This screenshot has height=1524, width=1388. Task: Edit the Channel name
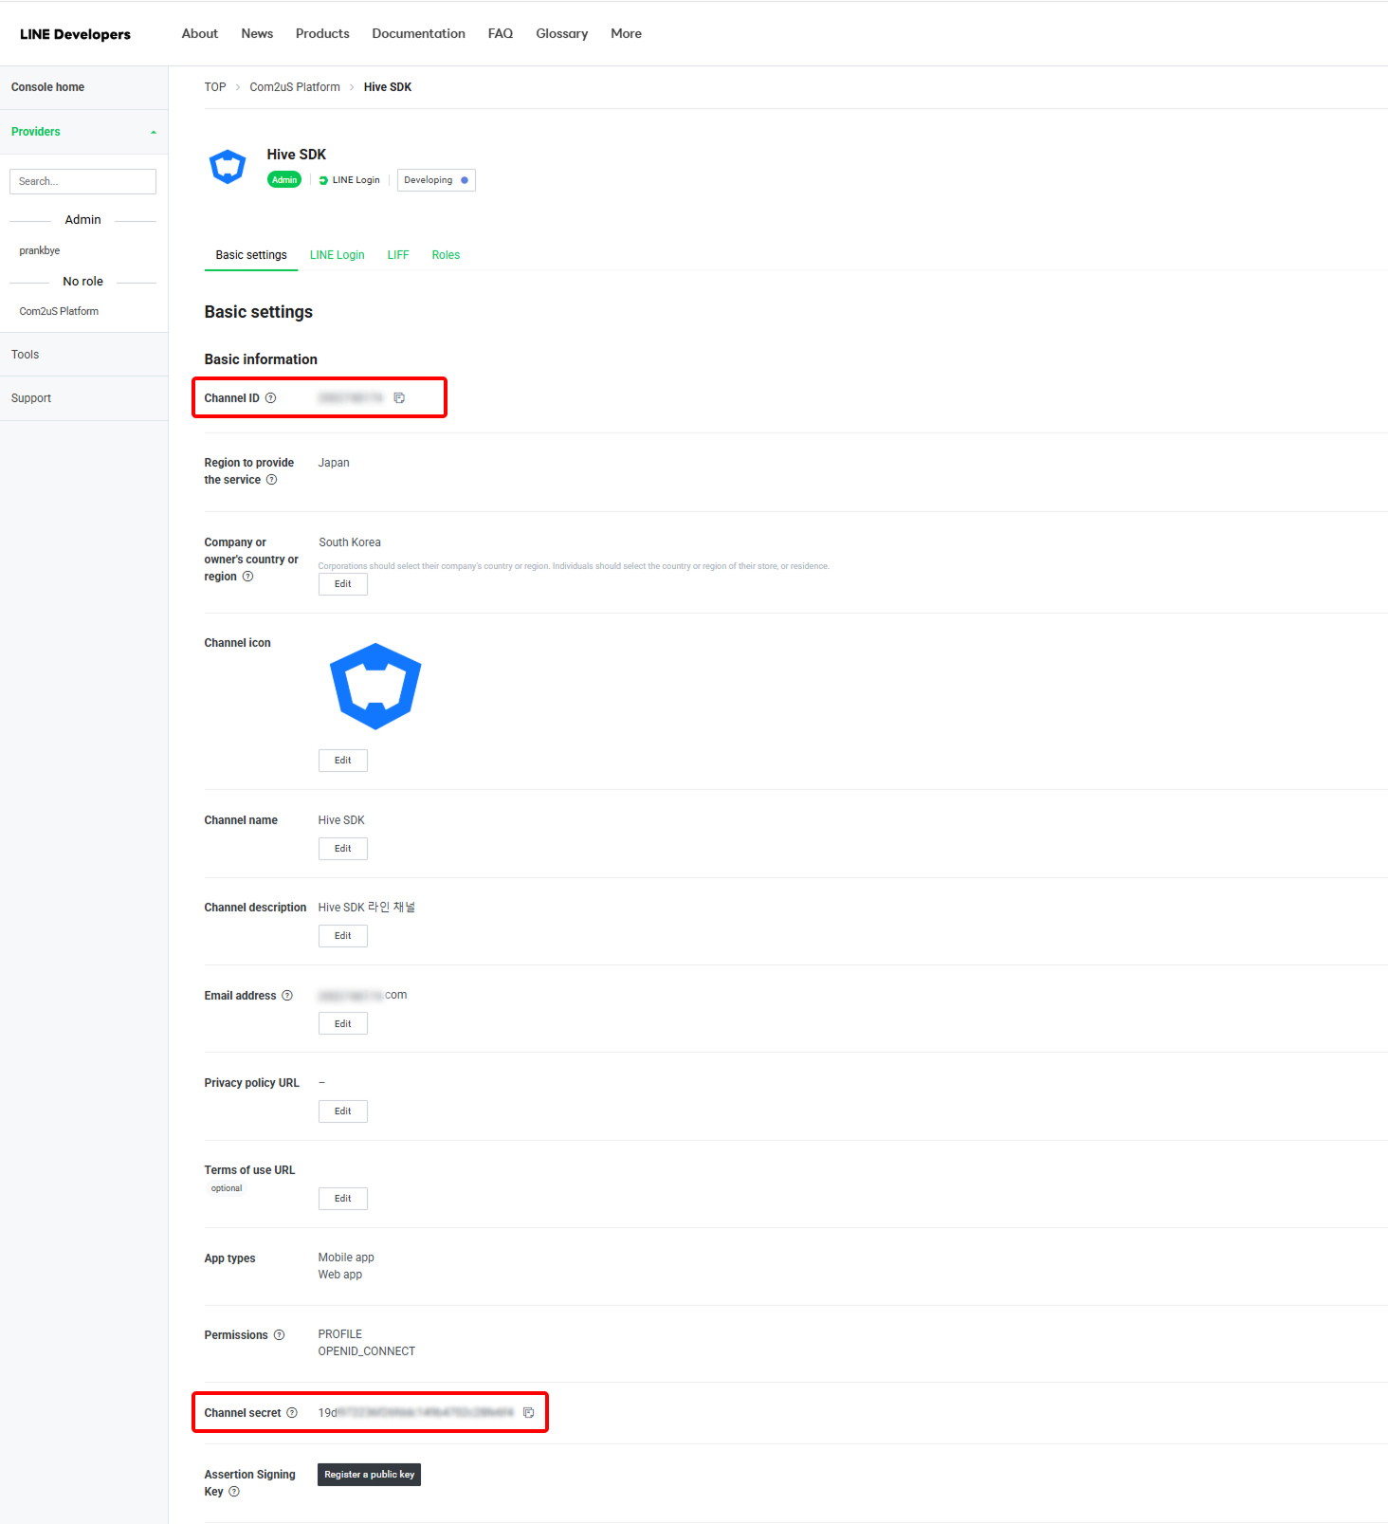(342, 849)
